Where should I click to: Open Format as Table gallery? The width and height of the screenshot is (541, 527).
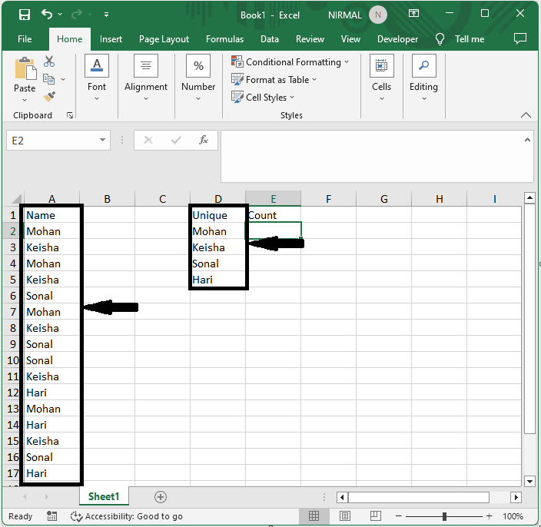(274, 80)
